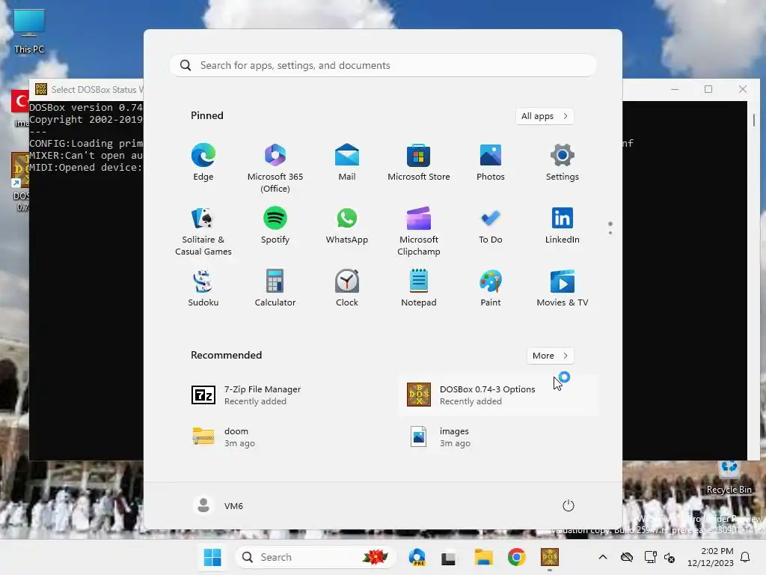Open Edge Preview from taskbar

pos(417,557)
